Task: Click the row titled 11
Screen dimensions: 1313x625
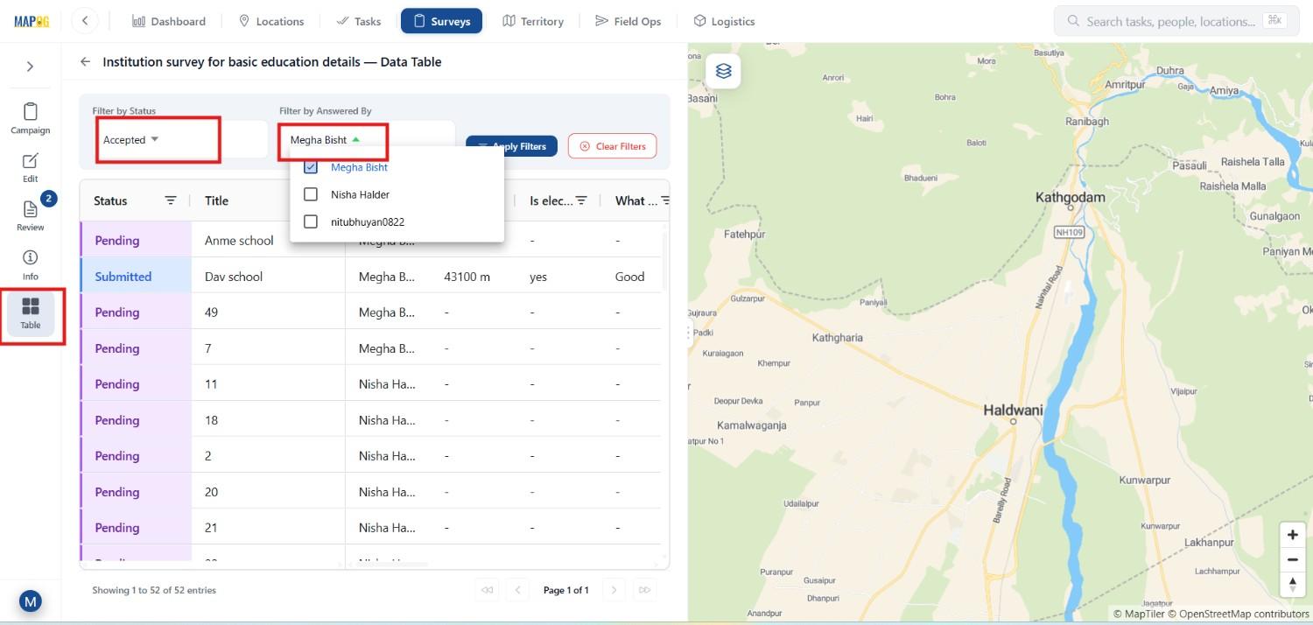Action: (370, 383)
